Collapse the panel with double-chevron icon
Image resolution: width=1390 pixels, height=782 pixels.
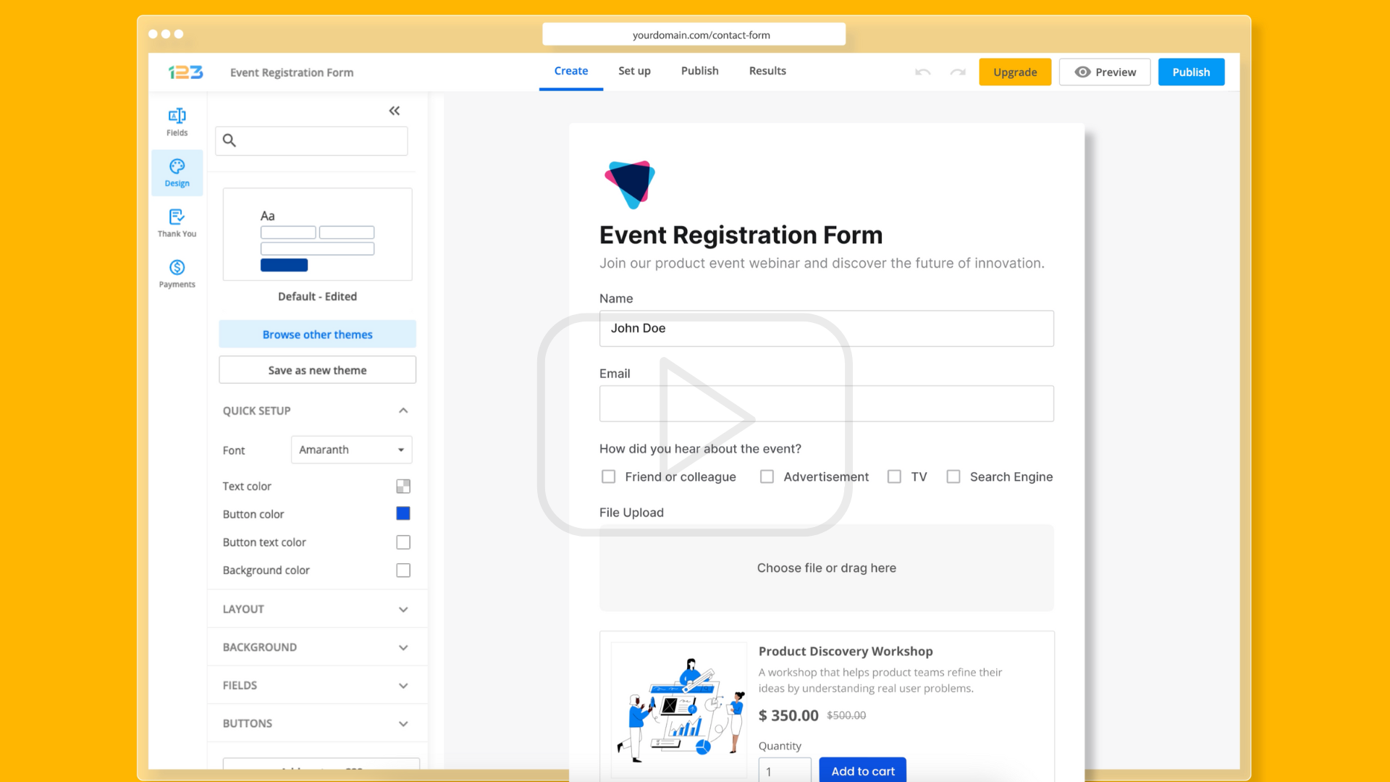coord(394,111)
